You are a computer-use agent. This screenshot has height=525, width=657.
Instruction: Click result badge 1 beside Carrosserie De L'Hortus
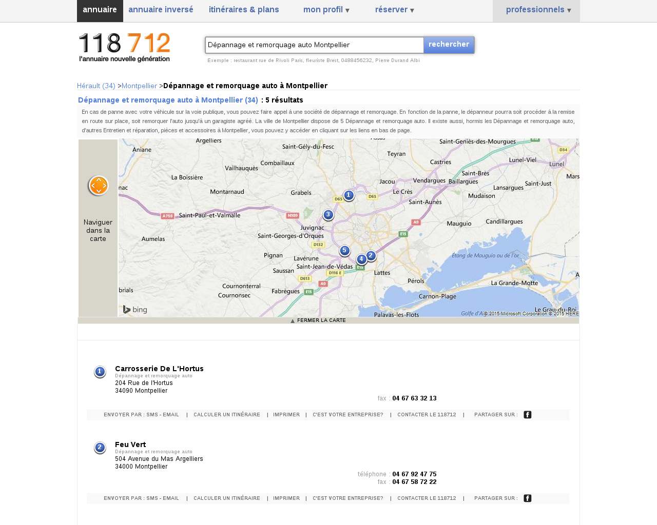click(x=100, y=372)
